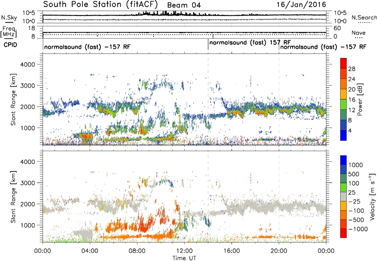Click the 'Velocity [m s⁻¹]' color bar label
Screen dimensions: 377x261
pos(372,196)
